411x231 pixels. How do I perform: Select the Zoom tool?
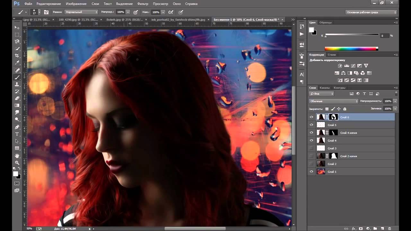(x=17, y=163)
